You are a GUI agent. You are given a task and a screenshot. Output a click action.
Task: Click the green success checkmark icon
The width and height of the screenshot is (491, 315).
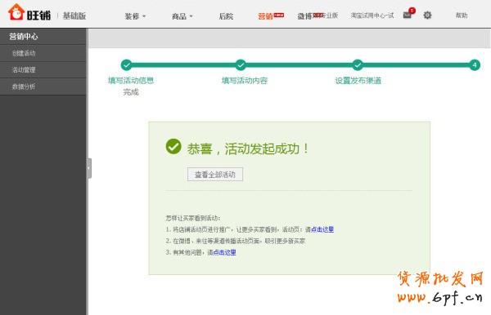[173, 146]
